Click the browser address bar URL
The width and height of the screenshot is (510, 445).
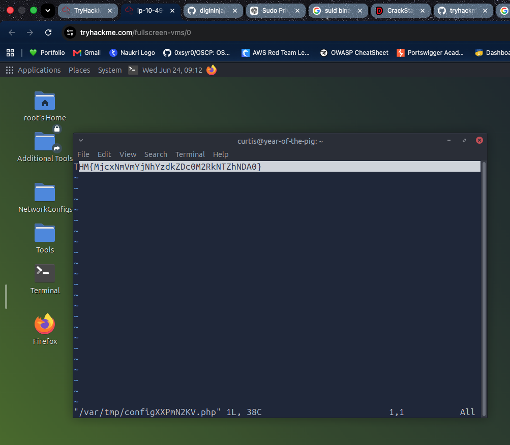click(x=136, y=33)
